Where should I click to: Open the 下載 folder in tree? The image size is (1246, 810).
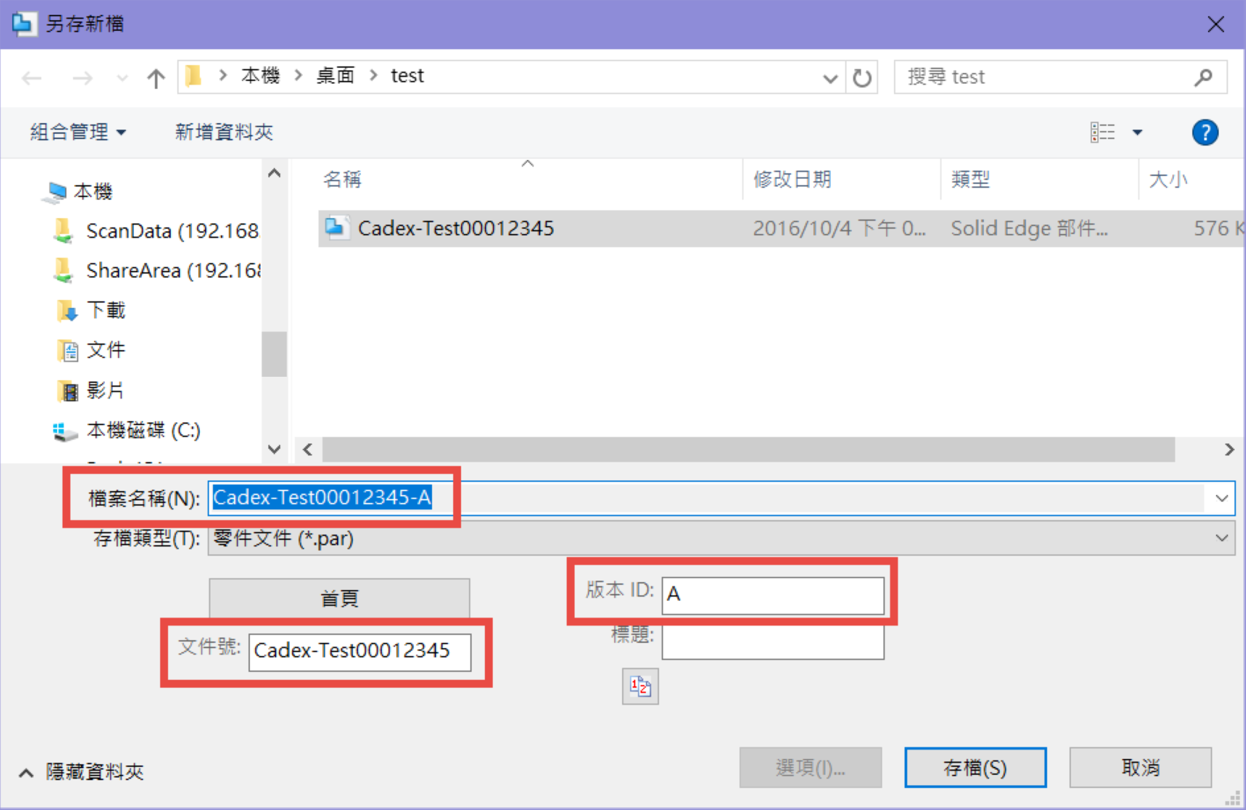point(91,310)
